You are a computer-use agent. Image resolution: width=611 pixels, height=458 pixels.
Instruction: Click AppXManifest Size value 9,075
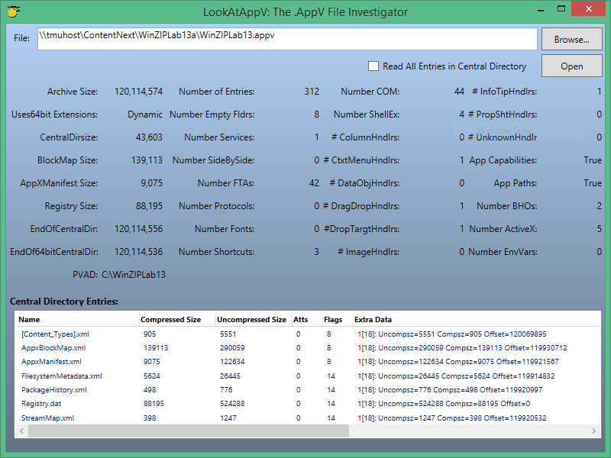pos(151,183)
